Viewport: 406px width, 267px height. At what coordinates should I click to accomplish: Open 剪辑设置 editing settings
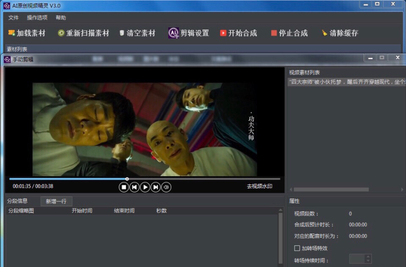[x=188, y=33]
